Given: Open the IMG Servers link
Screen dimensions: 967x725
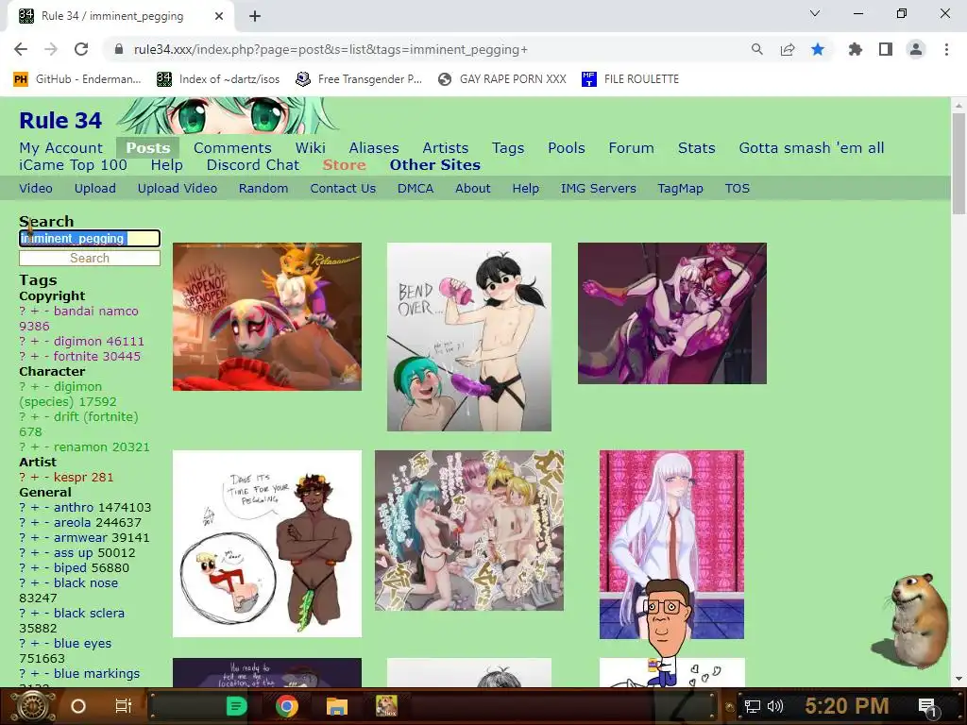Looking at the screenshot, I should [598, 189].
